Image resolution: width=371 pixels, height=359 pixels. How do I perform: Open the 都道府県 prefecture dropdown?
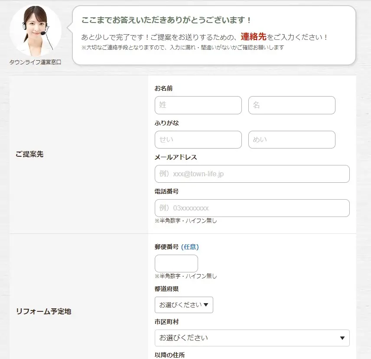pyautogui.click(x=184, y=305)
